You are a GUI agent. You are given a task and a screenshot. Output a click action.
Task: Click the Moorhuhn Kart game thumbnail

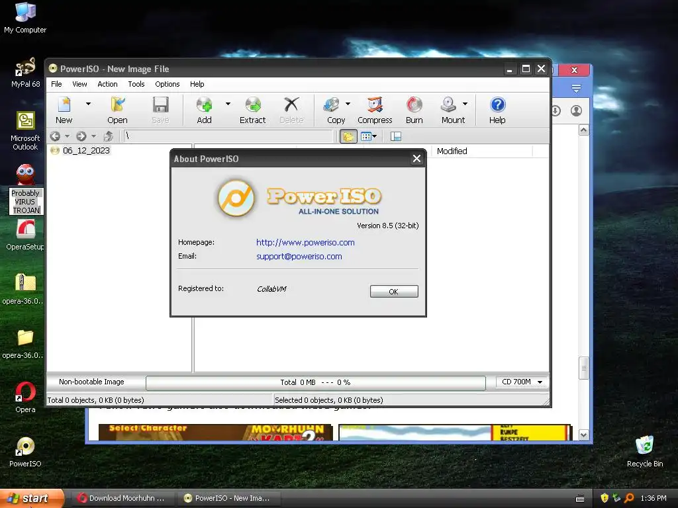click(x=216, y=433)
